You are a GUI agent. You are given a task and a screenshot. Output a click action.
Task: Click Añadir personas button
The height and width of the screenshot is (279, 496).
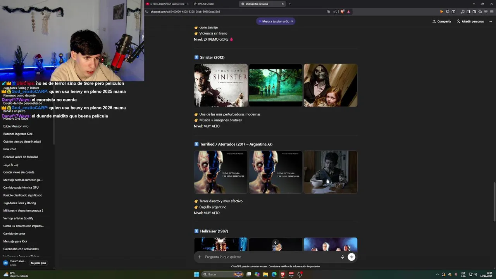(x=470, y=21)
